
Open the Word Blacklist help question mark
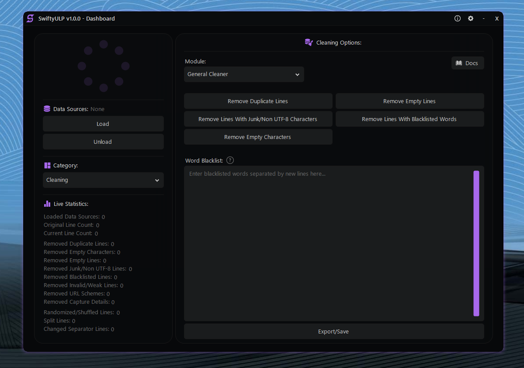[230, 160]
